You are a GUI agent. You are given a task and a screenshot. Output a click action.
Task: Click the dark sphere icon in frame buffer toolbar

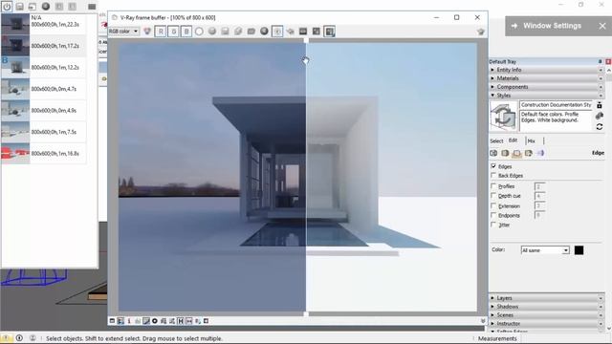tap(264, 32)
